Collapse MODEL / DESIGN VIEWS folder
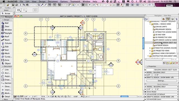Viewport: 179px width, 101px height. 150,24
